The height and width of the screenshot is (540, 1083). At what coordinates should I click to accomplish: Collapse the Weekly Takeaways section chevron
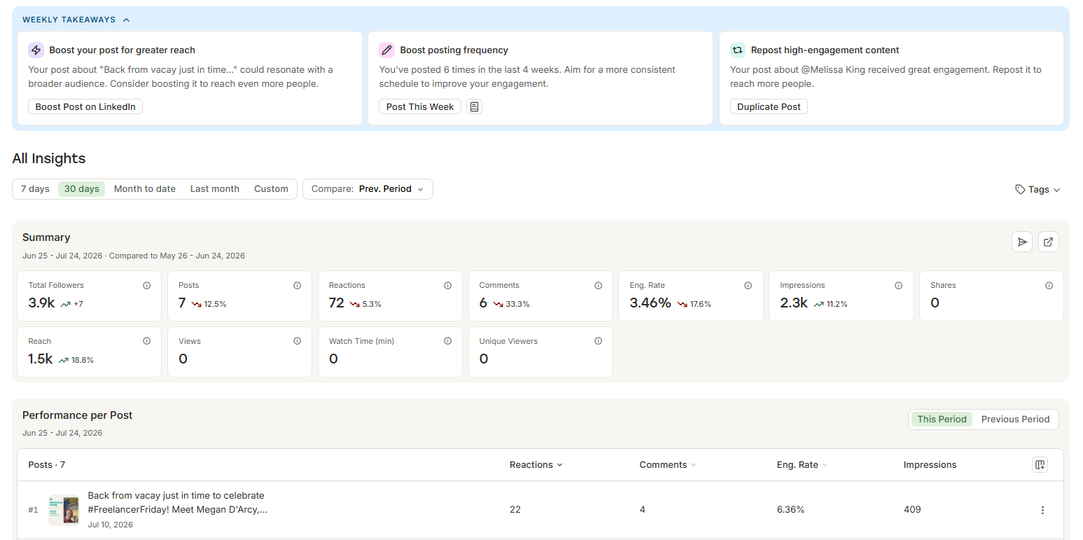[127, 20]
